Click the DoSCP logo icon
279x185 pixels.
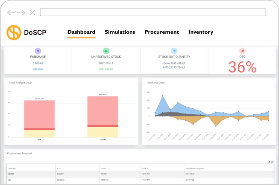14,32
